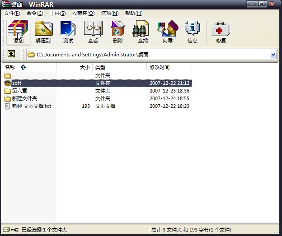
Task: Select the soft folder name
Action: [x=17, y=83]
